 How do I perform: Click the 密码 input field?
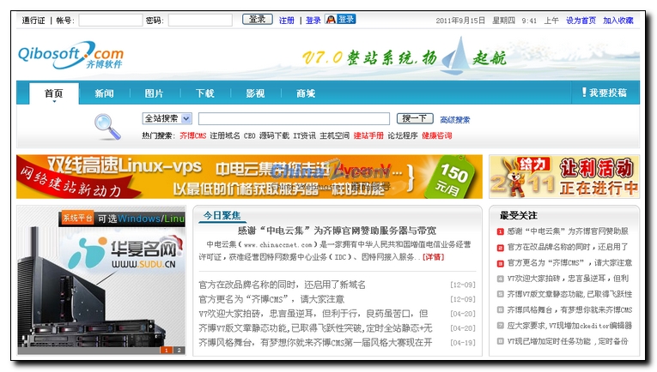[x=200, y=20]
